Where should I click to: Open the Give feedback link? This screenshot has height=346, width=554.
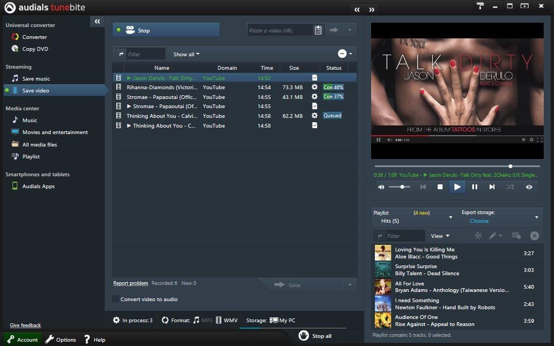[25, 325]
